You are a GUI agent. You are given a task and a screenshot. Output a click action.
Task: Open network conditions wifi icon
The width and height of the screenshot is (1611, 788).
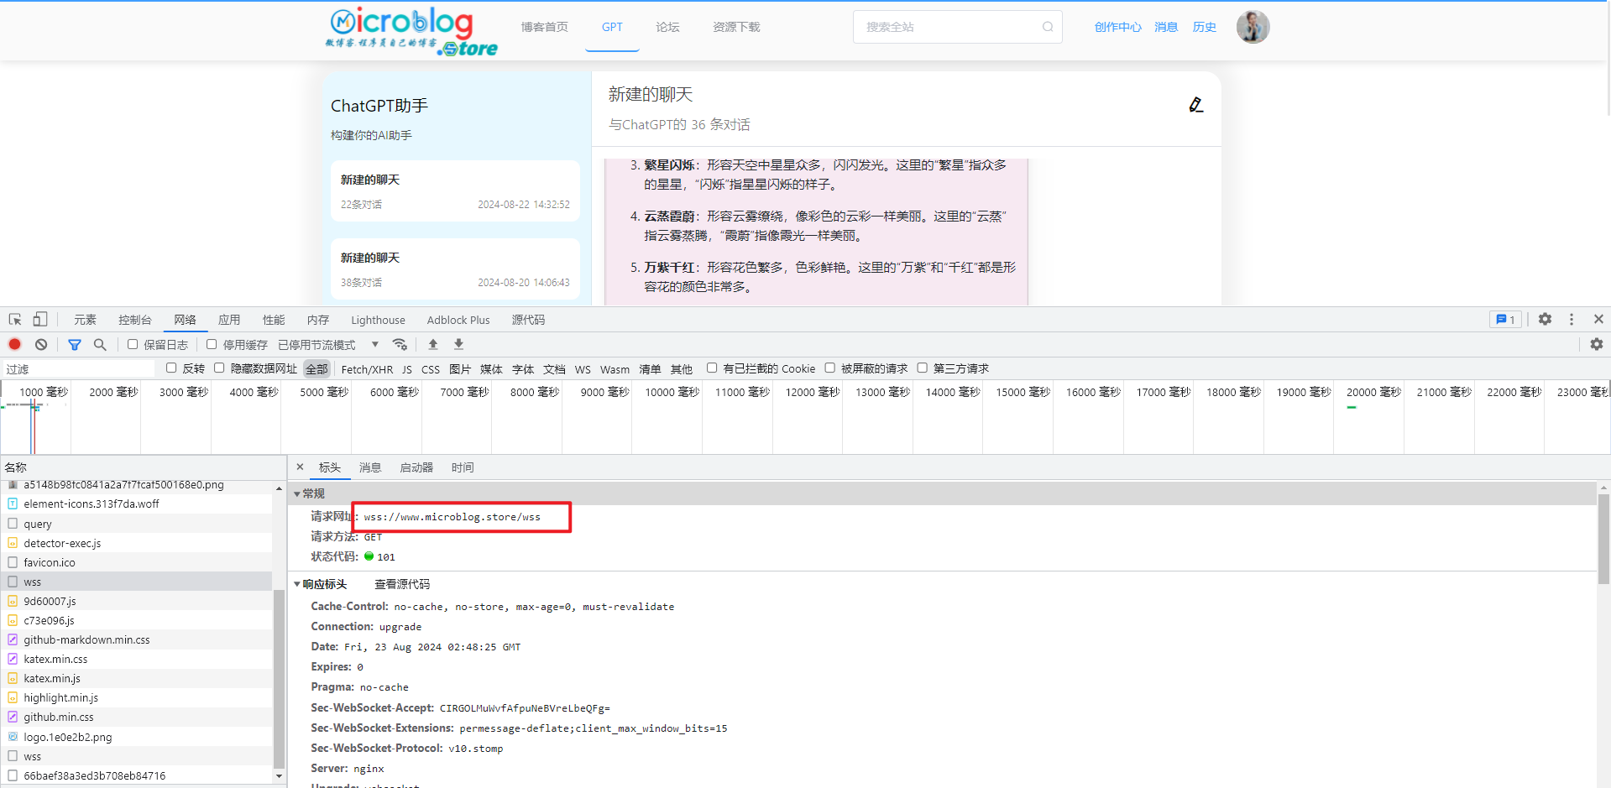pyautogui.click(x=400, y=344)
